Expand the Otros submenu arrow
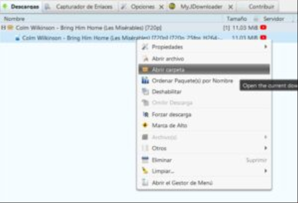298x203 pixels. tap(266, 148)
